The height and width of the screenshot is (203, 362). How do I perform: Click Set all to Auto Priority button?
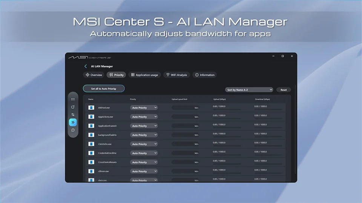tap(104, 89)
